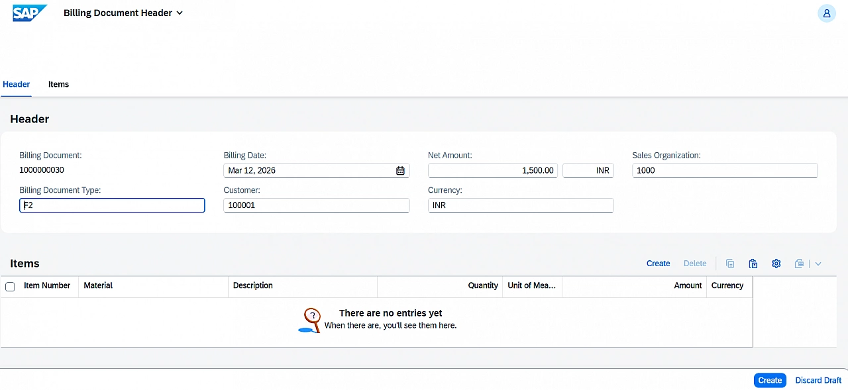This screenshot has height=390, width=848.
Task: Select the Header tab
Action: click(x=16, y=84)
